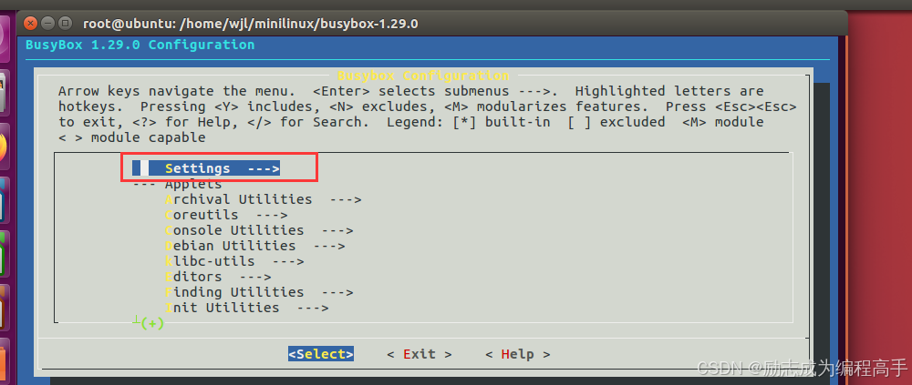This screenshot has height=385, width=912.
Task: Open the Editors submenu
Action: pos(218,277)
